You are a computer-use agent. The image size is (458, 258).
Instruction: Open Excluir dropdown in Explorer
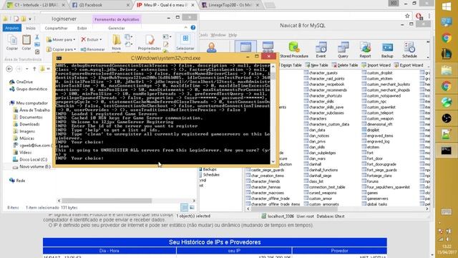(92, 39)
